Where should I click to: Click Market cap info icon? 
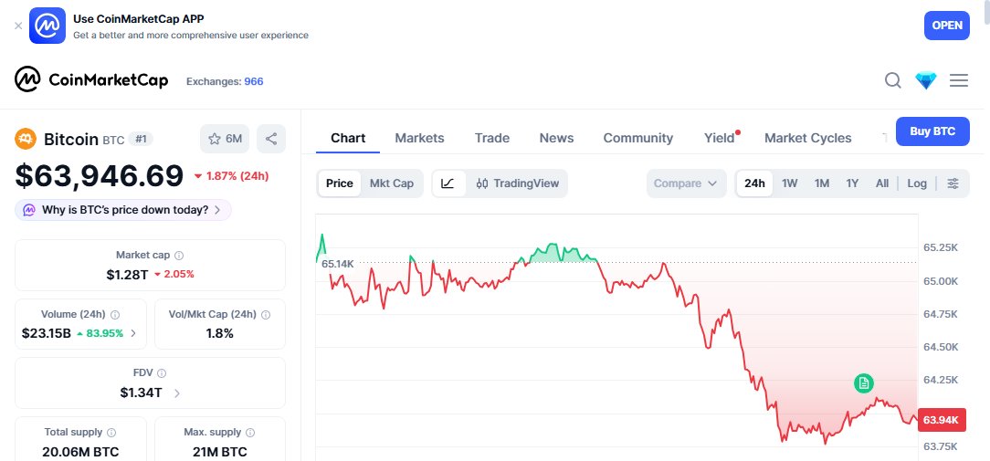[x=179, y=256]
